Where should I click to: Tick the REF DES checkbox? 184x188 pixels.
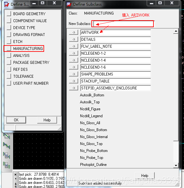(9, 69)
